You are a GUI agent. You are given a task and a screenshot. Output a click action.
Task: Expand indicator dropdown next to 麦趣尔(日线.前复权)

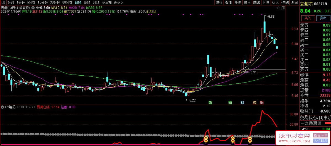pos(33,8)
